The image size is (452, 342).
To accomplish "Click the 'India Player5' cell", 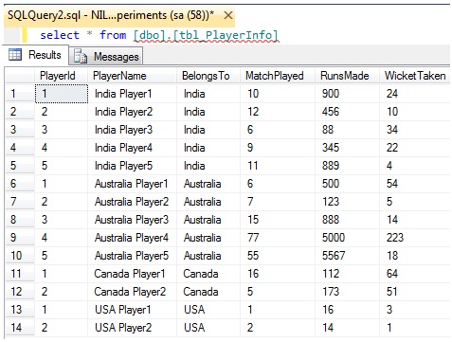I will 132,166.
